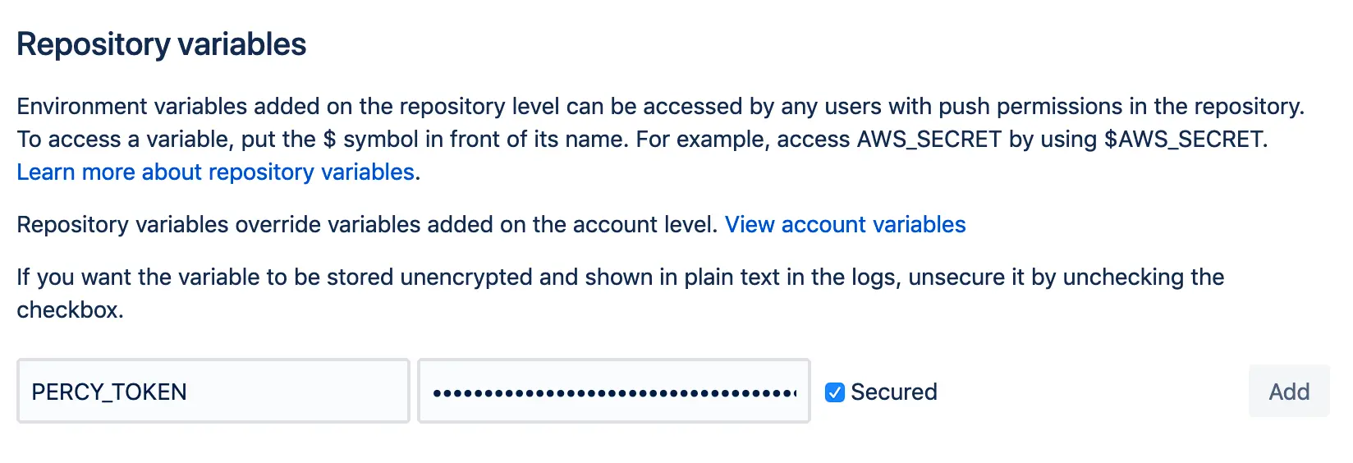Click the masked variable value field

point(613,392)
